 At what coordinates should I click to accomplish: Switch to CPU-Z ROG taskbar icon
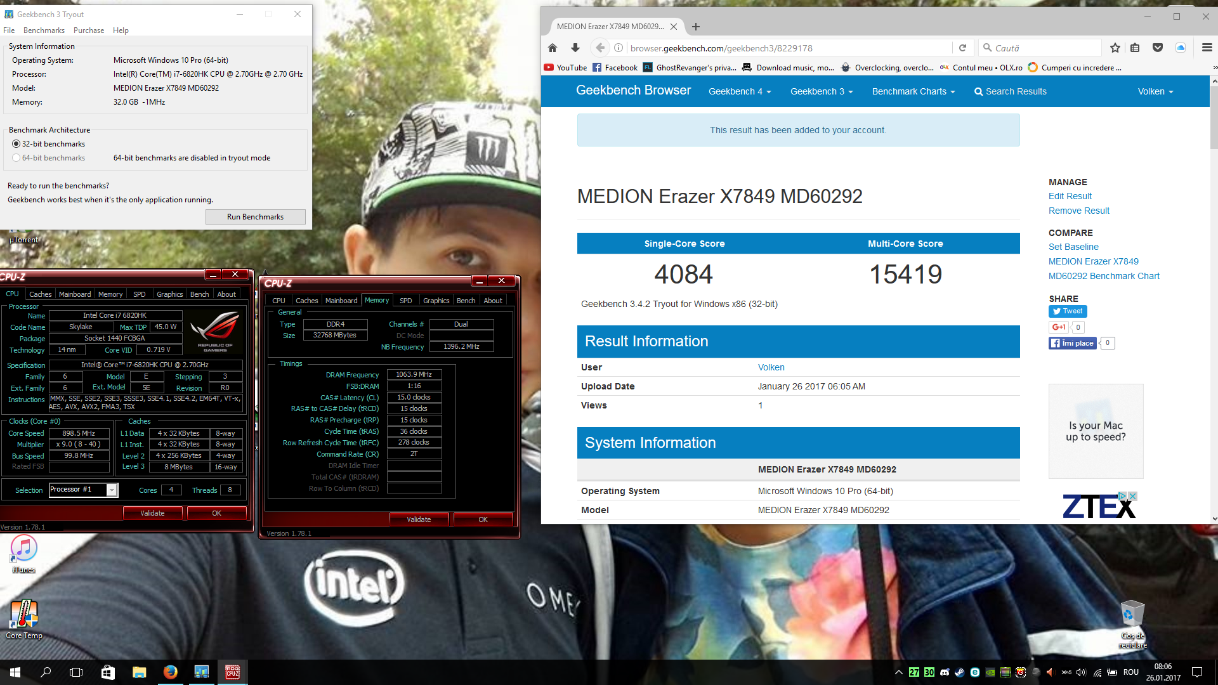point(232,672)
